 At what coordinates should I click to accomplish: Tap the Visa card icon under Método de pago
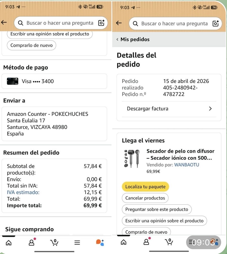pyautogui.click(x=12, y=81)
